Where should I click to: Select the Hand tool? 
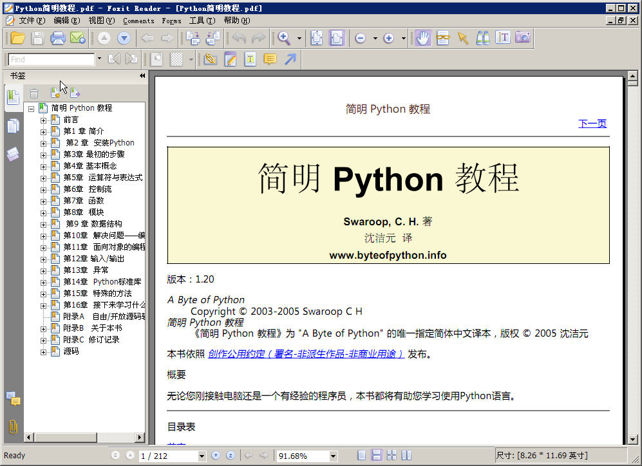coord(422,38)
